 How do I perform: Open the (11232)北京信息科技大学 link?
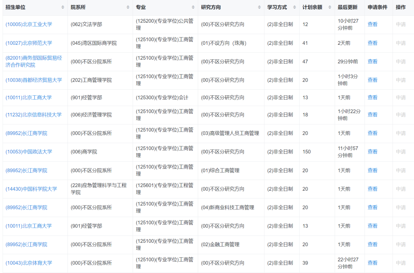pos(33,115)
